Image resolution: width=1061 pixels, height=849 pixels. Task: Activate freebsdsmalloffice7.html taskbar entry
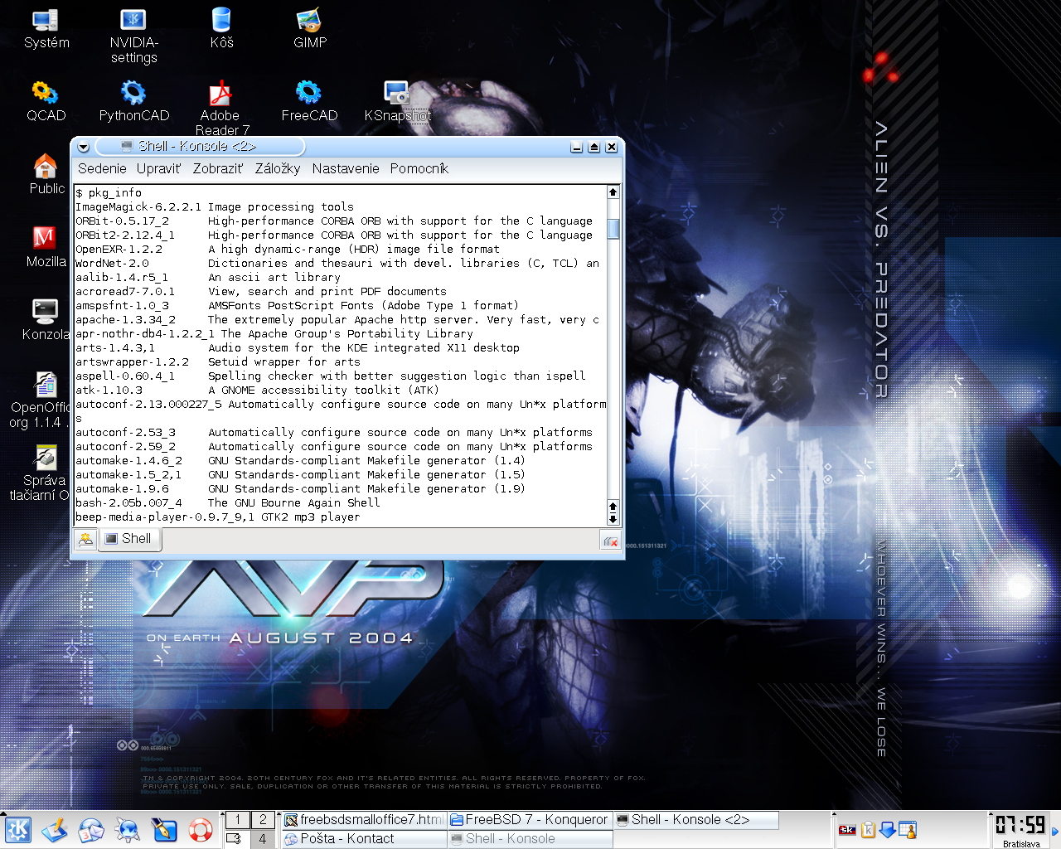pos(364,820)
